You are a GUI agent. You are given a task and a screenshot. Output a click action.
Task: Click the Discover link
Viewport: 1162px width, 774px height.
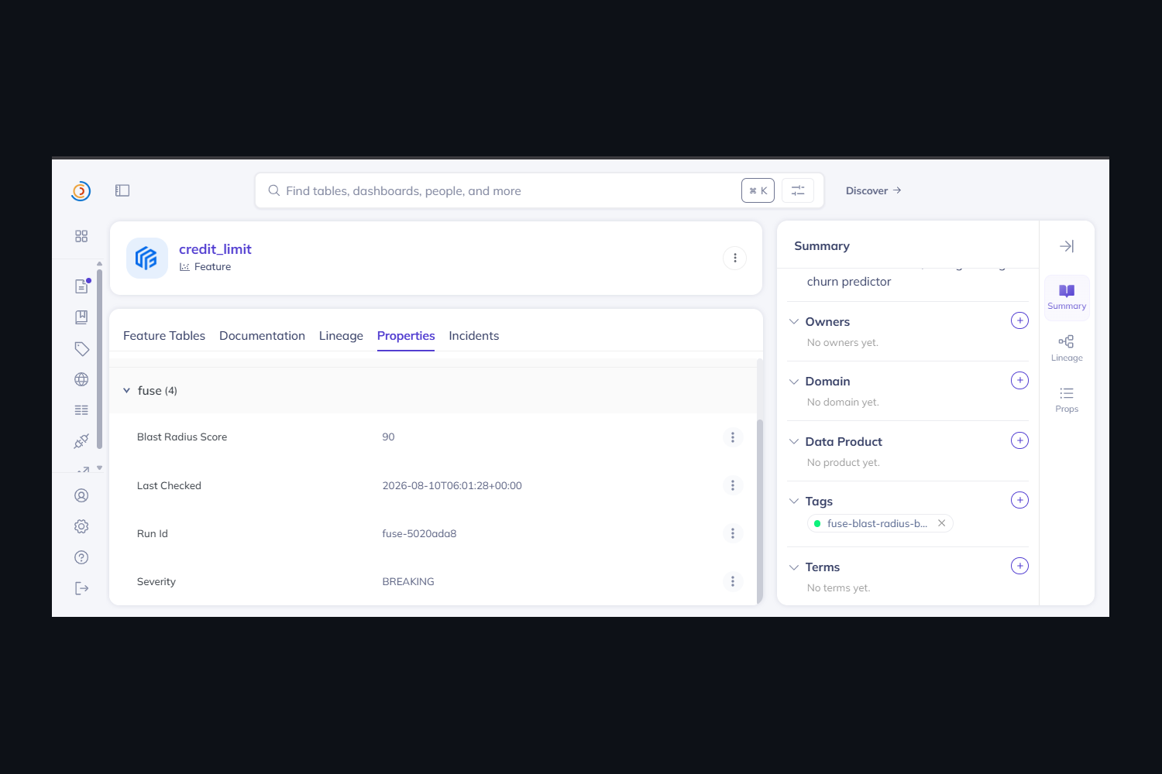click(873, 190)
